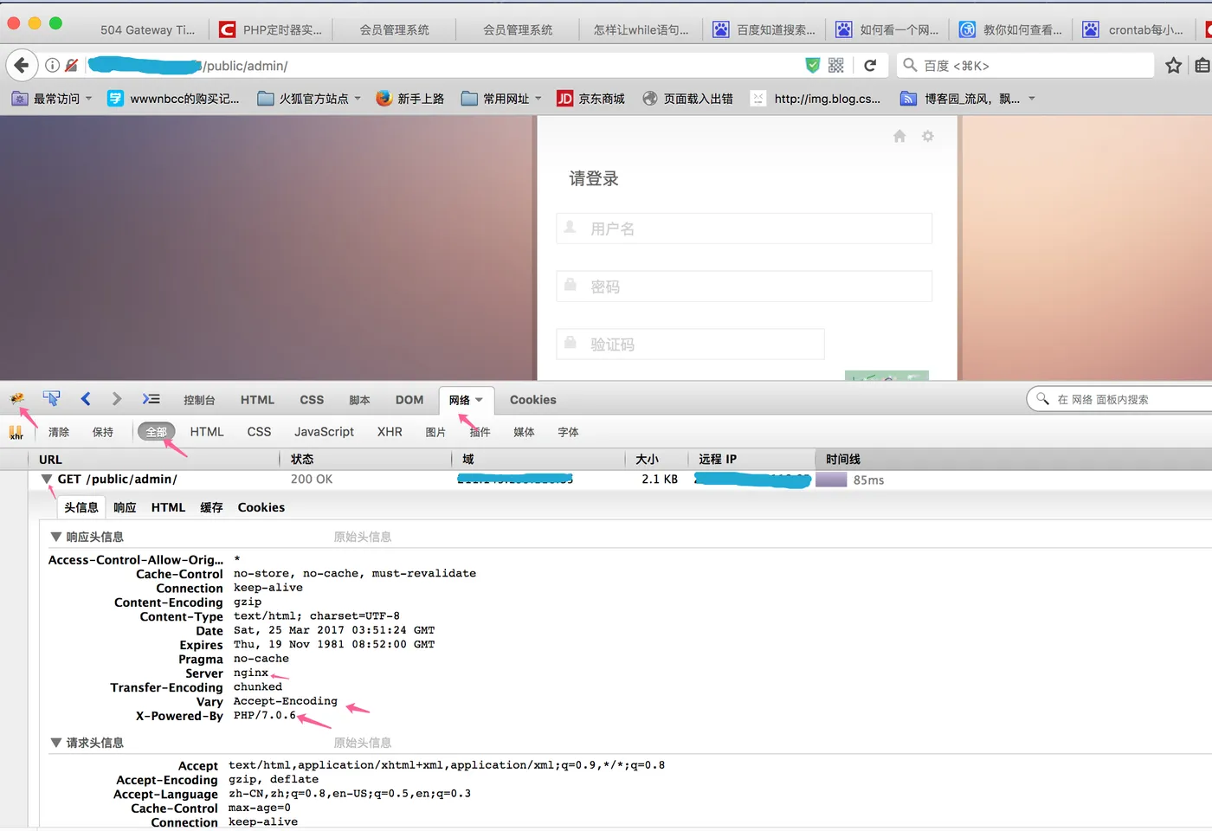This screenshot has height=831, width=1212.
Task: Click the Firebug forward panel arrow
Action: tap(117, 398)
